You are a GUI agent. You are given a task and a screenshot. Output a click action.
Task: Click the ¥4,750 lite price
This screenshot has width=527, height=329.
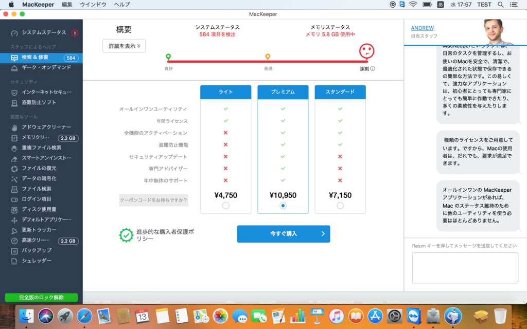pos(226,195)
